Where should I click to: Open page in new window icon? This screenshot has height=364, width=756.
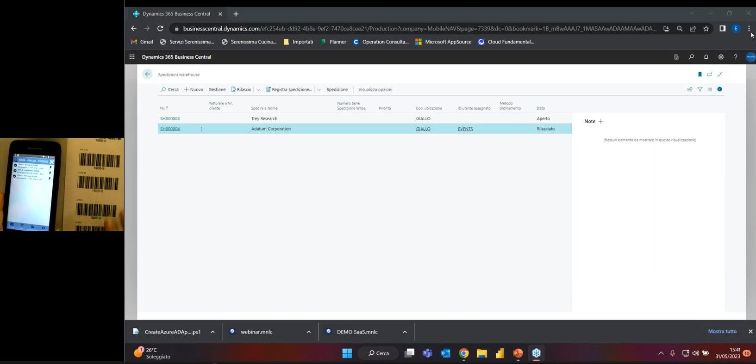point(710,74)
